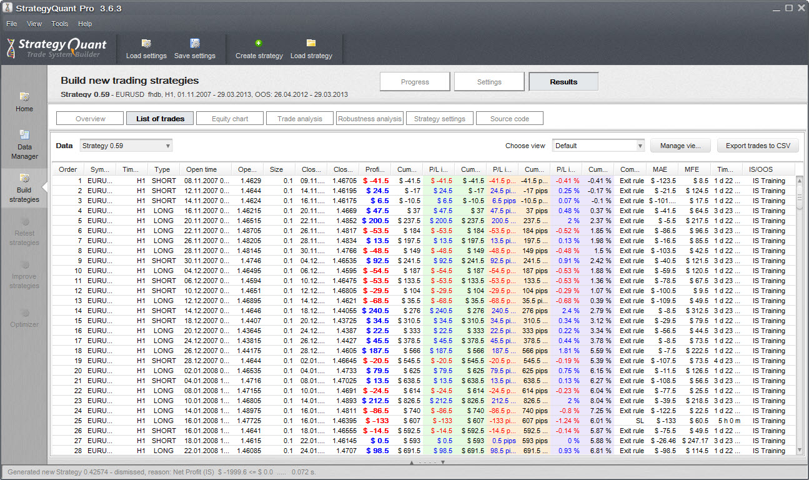This screenshot has height=480, width=809.
Task: Open the Help menu
Action: [85, 24]
